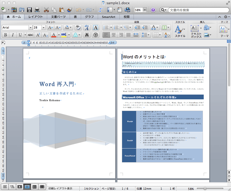Click the Copy icon

[x=54, y=10]
